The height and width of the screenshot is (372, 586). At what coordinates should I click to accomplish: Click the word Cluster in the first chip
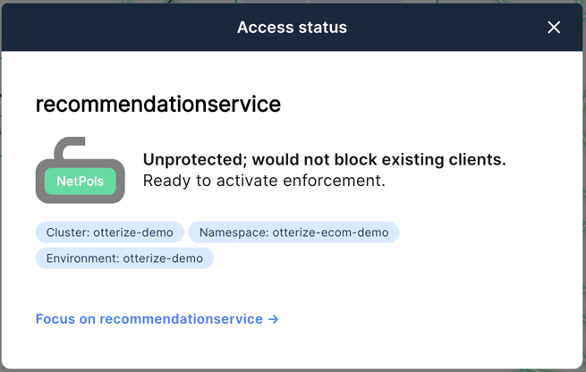coord(68,232)
